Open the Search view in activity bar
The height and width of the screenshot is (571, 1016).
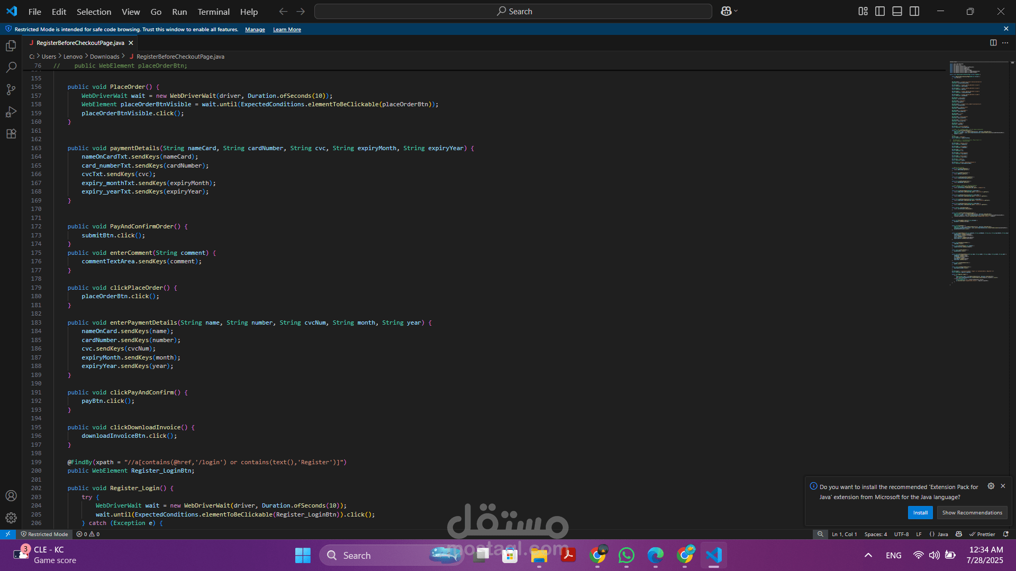click(11, 68)
